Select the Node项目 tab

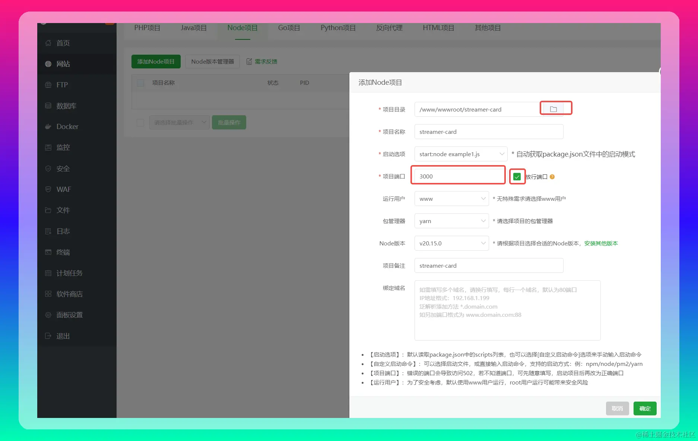242,28
